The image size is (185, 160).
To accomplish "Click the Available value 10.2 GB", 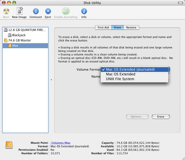I will pyautogui.click(x=138, y=146).
